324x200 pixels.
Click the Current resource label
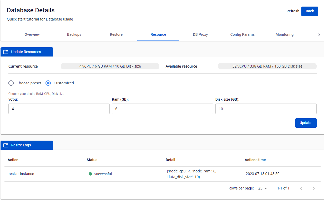pos(23,66)
